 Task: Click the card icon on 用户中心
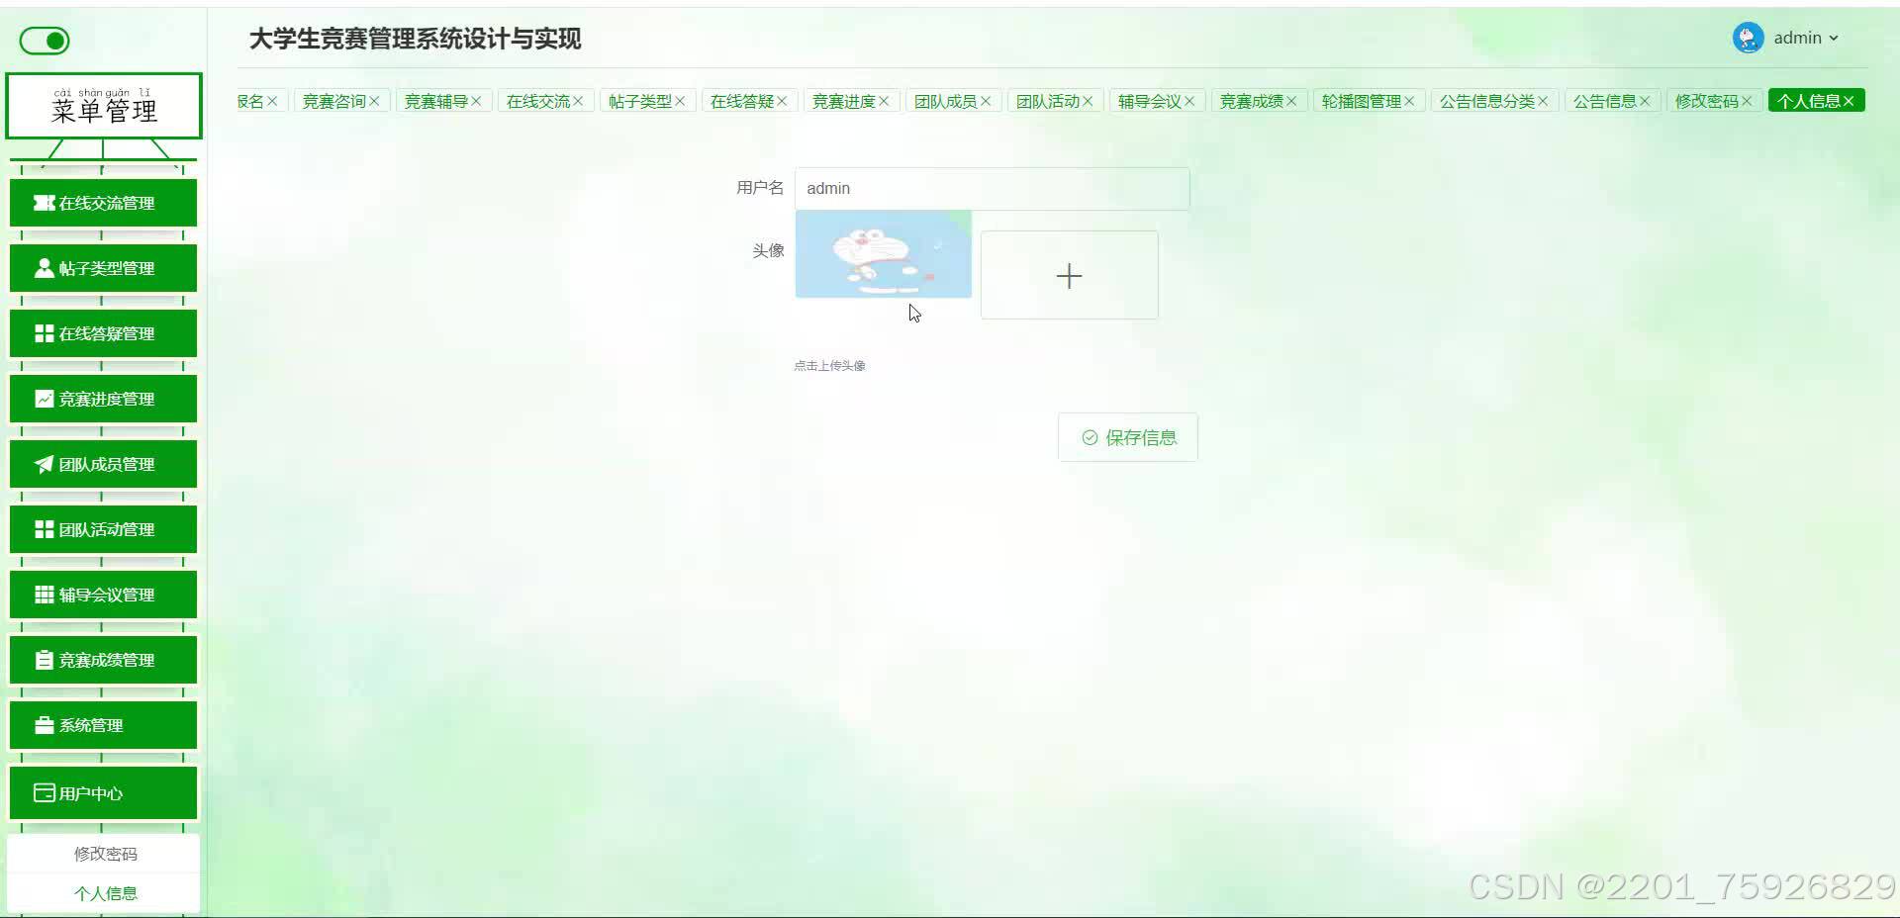44,792
